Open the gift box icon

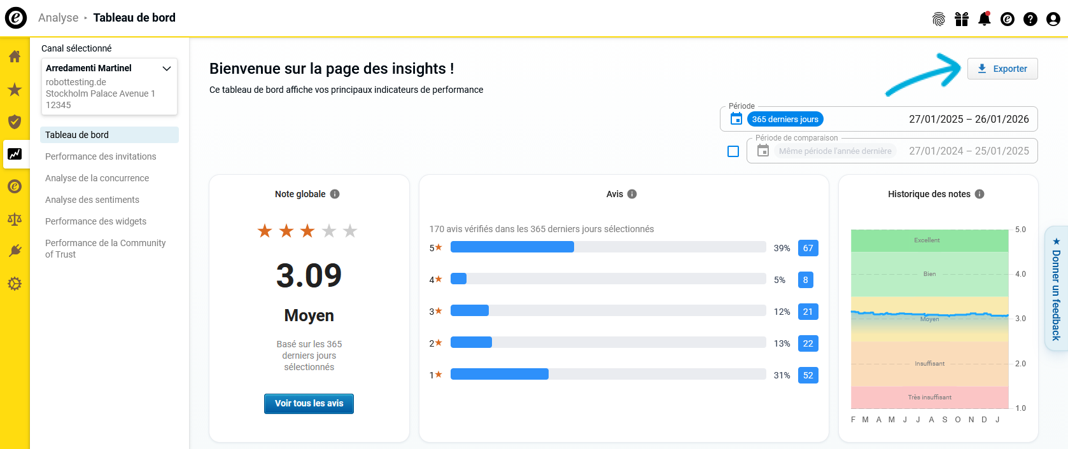tap(961, 19)
